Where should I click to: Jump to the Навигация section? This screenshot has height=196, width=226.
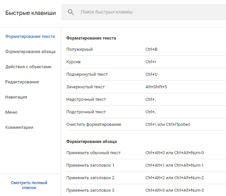coord(16,97)
